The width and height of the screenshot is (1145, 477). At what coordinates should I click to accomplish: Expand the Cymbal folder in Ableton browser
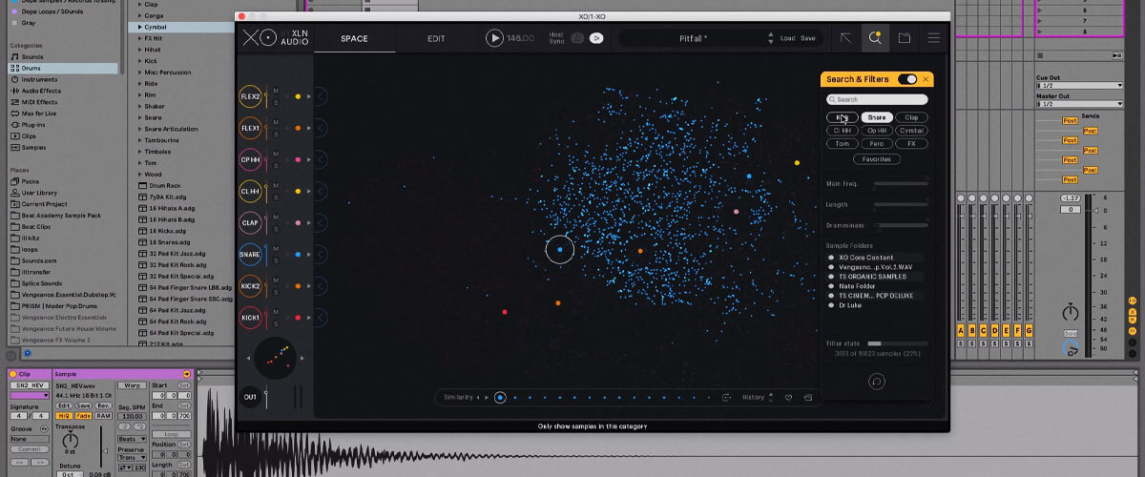(x=140, y=27)
